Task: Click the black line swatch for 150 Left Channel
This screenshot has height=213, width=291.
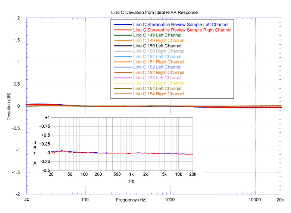Action: click(123, 46)
